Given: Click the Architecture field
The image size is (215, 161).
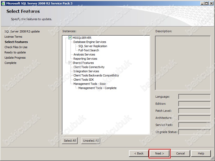Looking at the screenshot, I should click(195, 118).
